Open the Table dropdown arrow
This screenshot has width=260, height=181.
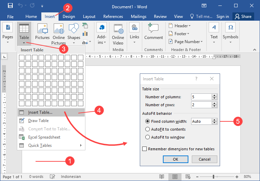click(24, 43)
